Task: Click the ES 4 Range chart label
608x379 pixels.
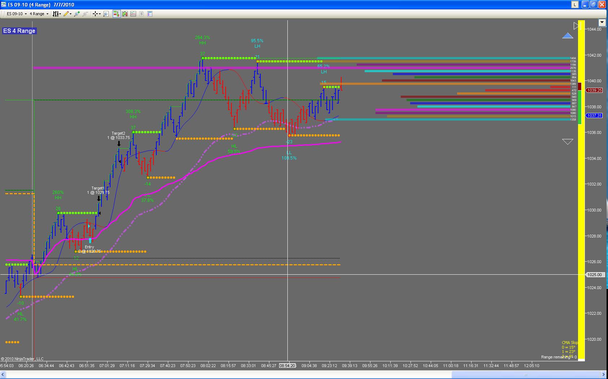Action: point(19,31)
